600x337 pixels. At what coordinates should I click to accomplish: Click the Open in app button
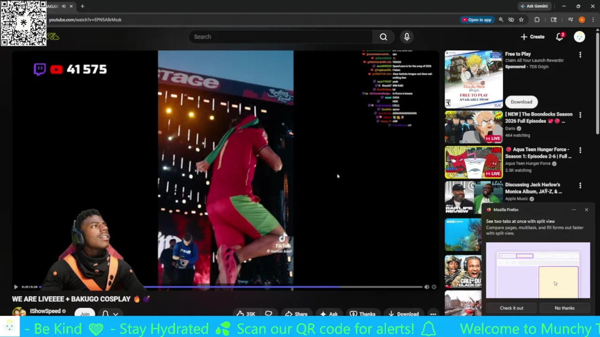[477, 20]
